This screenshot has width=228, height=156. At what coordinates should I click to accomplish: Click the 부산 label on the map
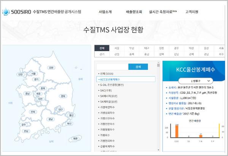click(x=69, y=124)
